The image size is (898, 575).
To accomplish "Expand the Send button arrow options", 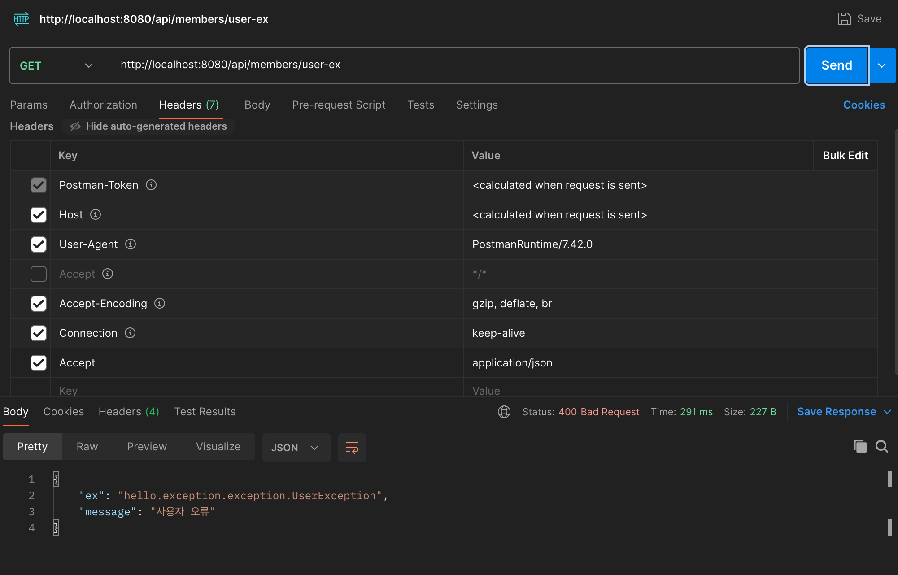I will pyautogui.click(x=882, y=65).
